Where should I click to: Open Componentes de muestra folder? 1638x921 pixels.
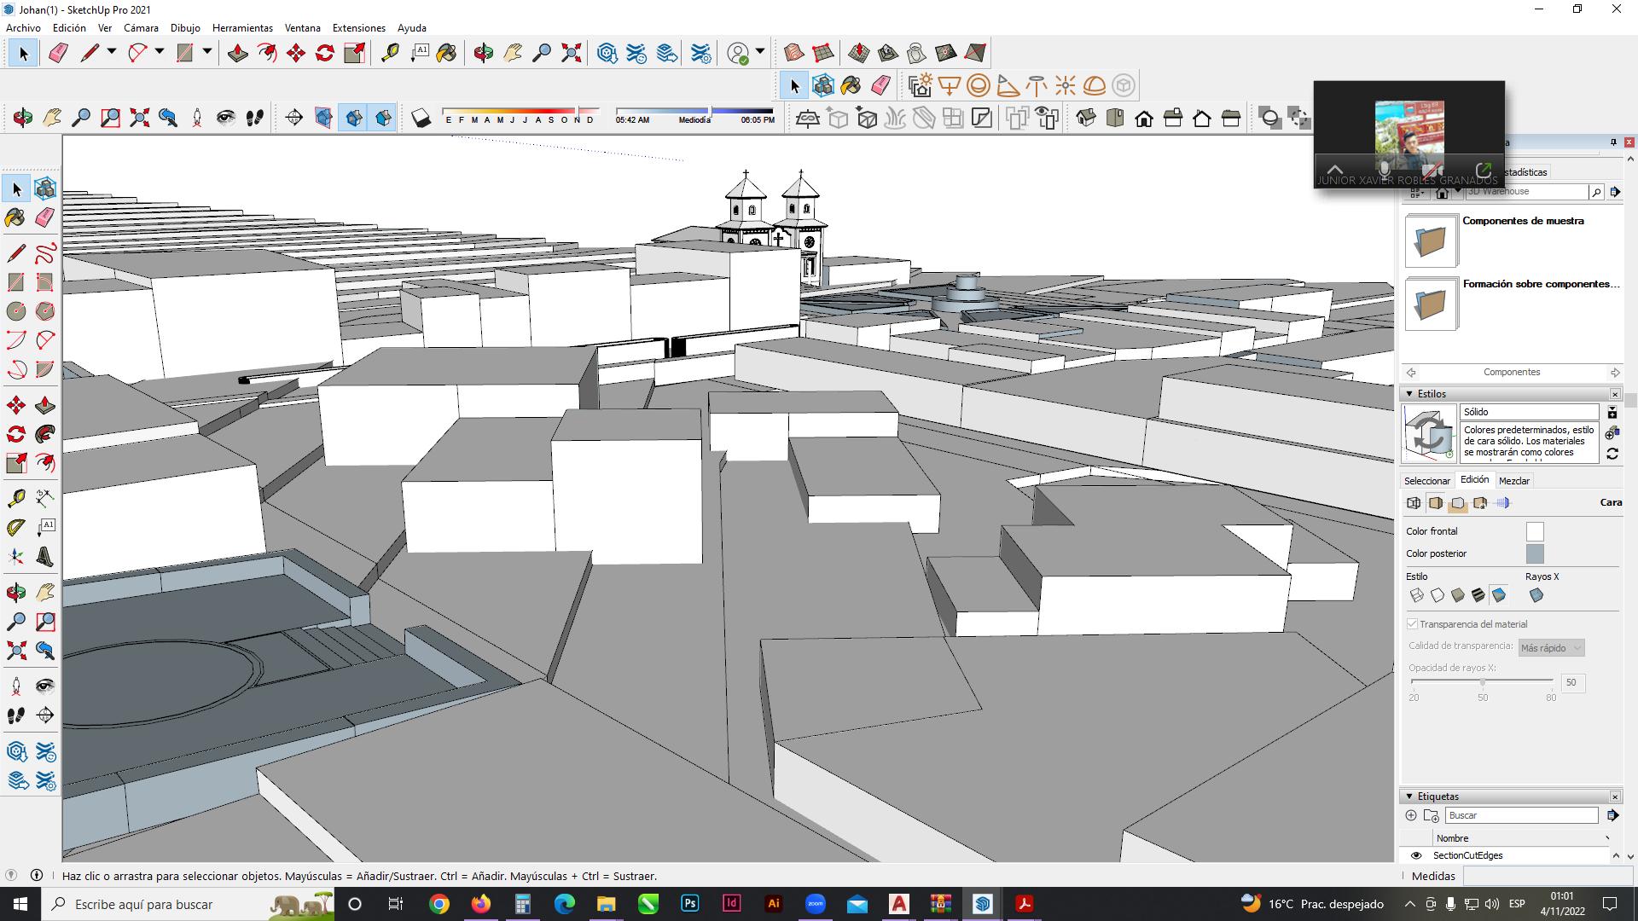[1431, 241]
